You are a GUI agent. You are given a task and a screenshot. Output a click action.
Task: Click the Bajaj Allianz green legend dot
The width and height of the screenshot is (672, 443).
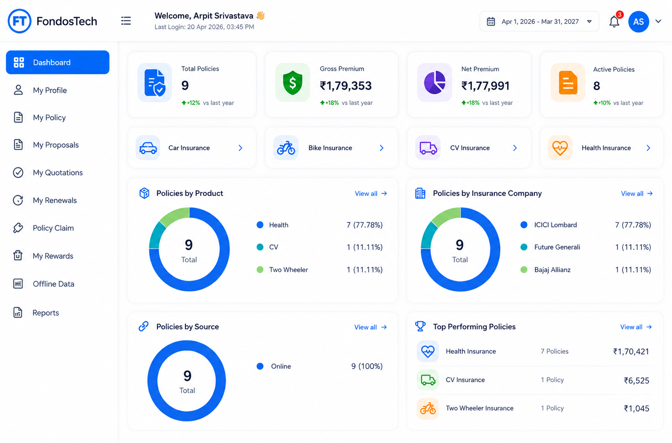pyautogui.click(x=524, y=270)
